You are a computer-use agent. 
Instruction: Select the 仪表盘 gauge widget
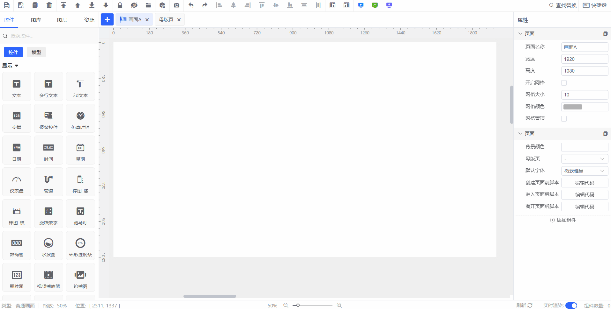pos(17,182)
